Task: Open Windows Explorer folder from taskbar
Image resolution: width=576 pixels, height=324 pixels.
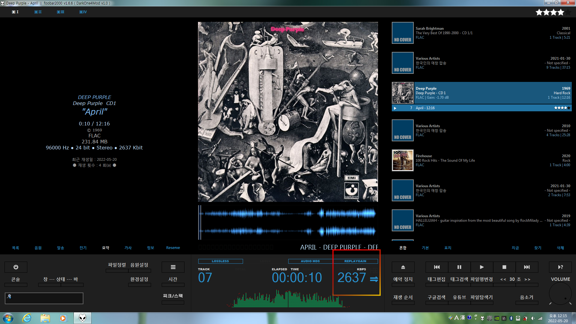Action: click(45, 318)
